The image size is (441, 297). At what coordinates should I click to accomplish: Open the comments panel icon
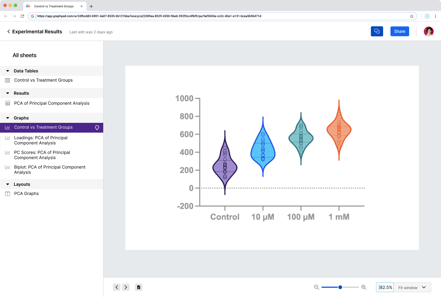(377, 31)
